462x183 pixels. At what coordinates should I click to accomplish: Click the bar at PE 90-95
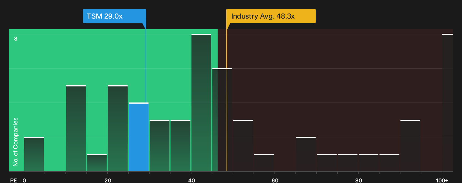(x=410, y=146)
